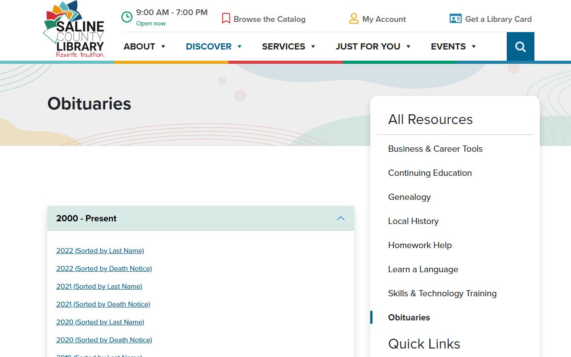Open the Services menu
The image size is (571, 357).
(x=284, y=46)
